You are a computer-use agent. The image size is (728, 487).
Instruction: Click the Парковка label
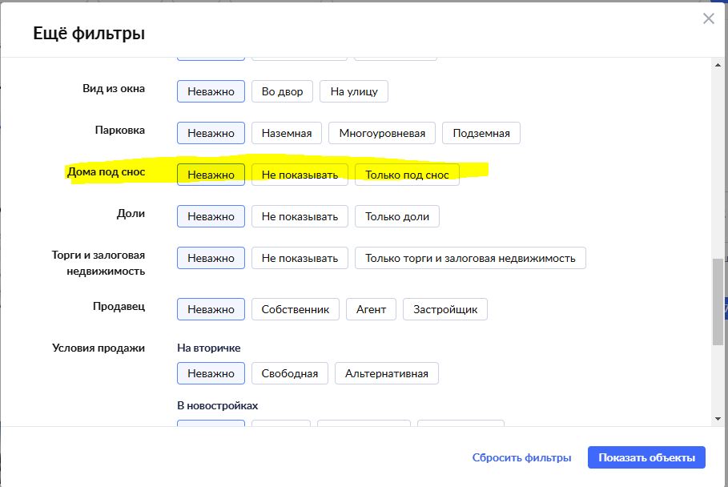tap(120, 130)
